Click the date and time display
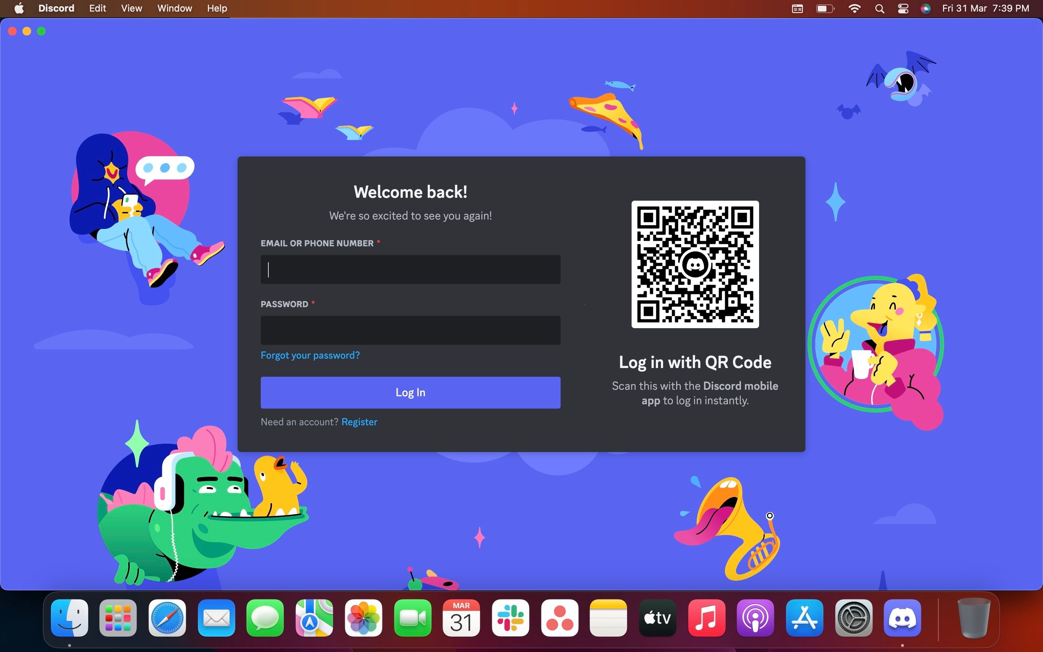Screen dimensions: 1043x652 coord(985,9)
